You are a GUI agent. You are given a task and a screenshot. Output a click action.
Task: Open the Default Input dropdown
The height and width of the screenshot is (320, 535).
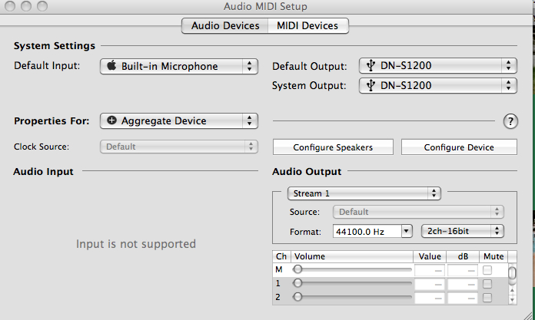tap(178, 66)
